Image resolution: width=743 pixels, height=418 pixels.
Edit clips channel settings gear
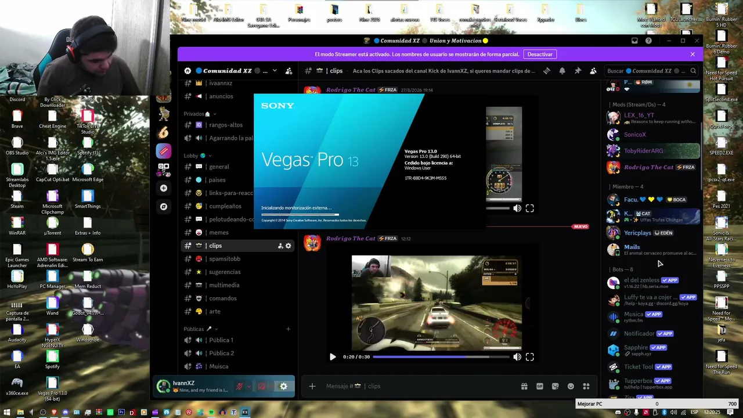click(288, 246)
